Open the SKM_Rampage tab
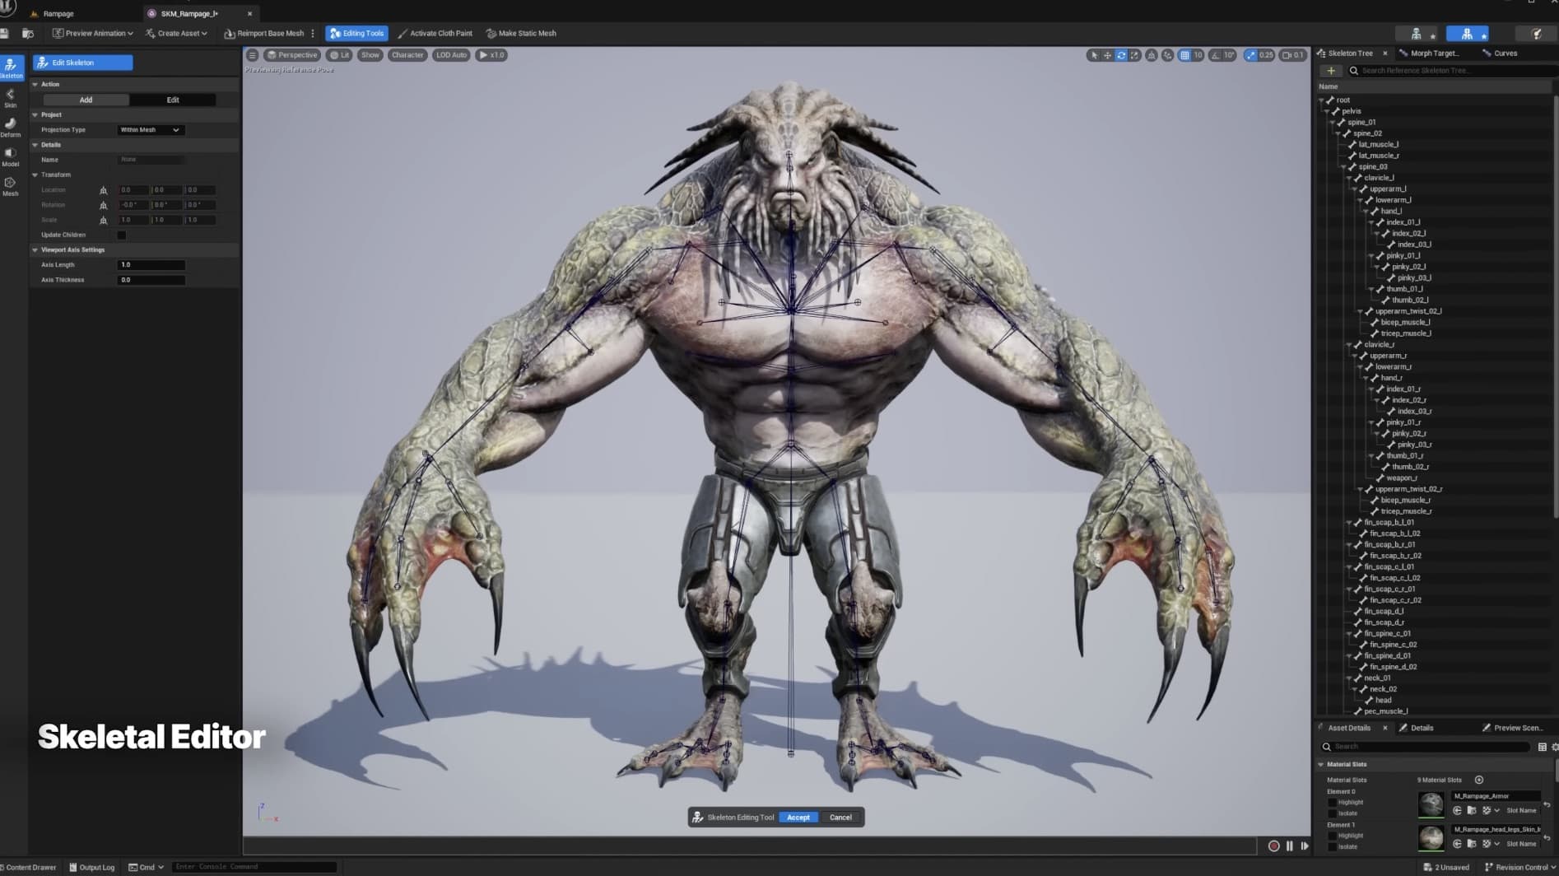The width and height of the screenshot is (1559, 876). 191,13
